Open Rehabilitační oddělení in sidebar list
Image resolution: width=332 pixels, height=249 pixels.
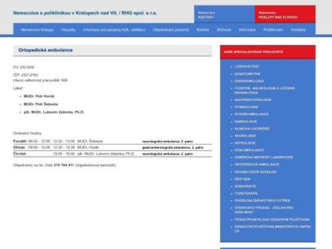point(256,172)
